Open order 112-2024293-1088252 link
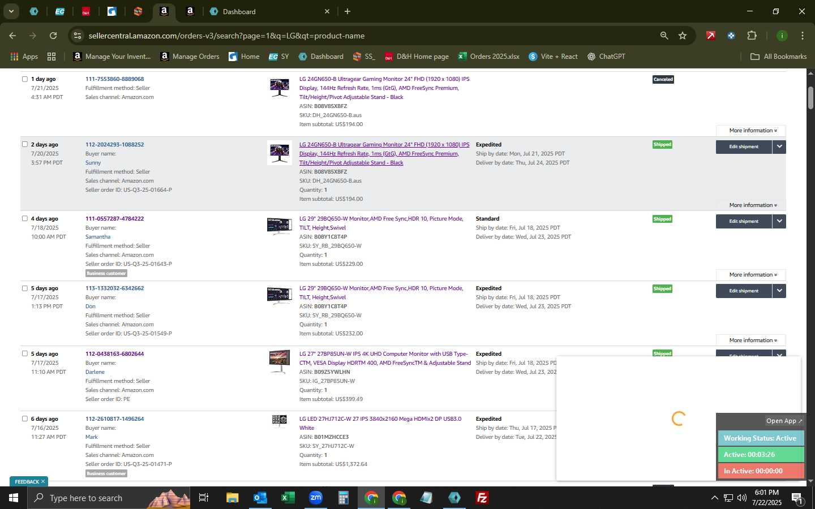815x509 pixels. (x=114, y=145)
